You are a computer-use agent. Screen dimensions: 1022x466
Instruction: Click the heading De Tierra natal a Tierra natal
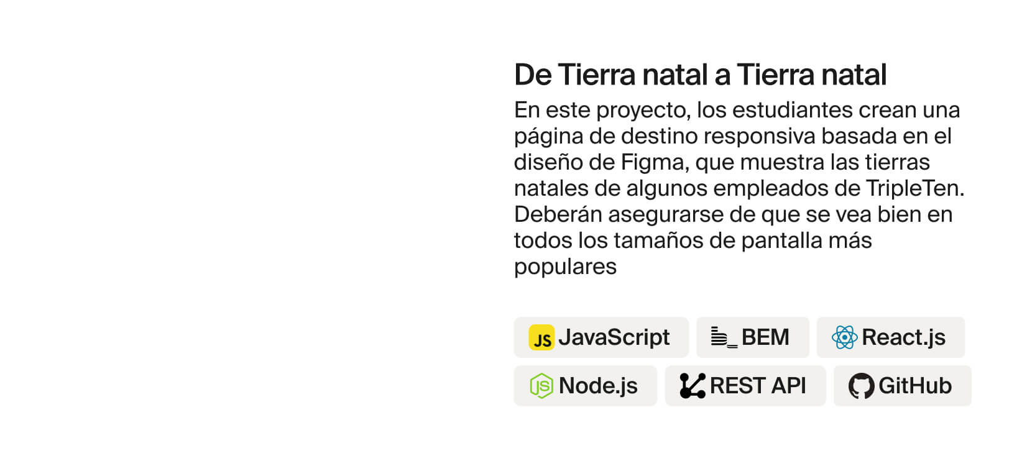(x=700, y=75)
